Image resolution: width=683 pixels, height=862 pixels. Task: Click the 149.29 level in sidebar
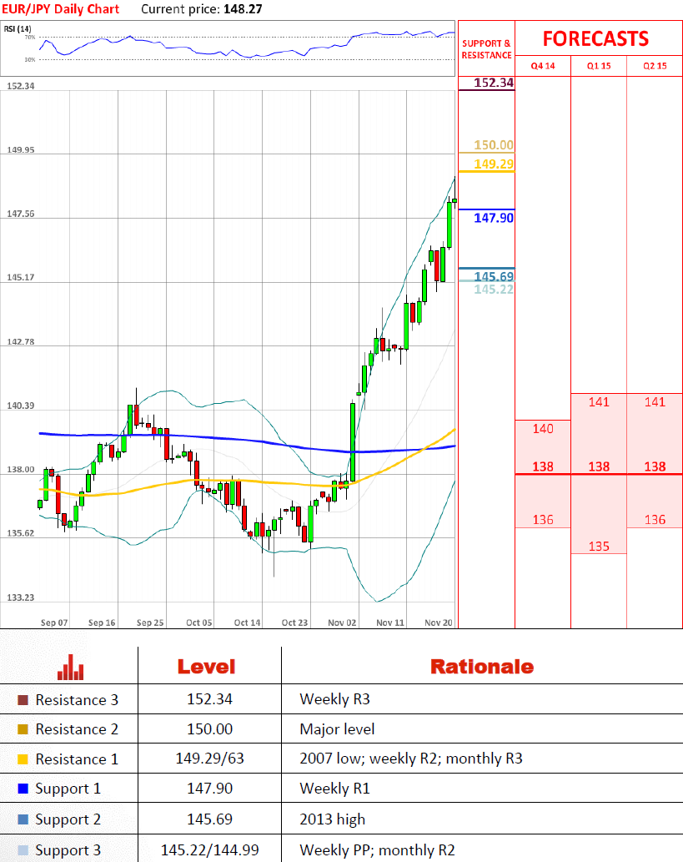pos(494,164)
